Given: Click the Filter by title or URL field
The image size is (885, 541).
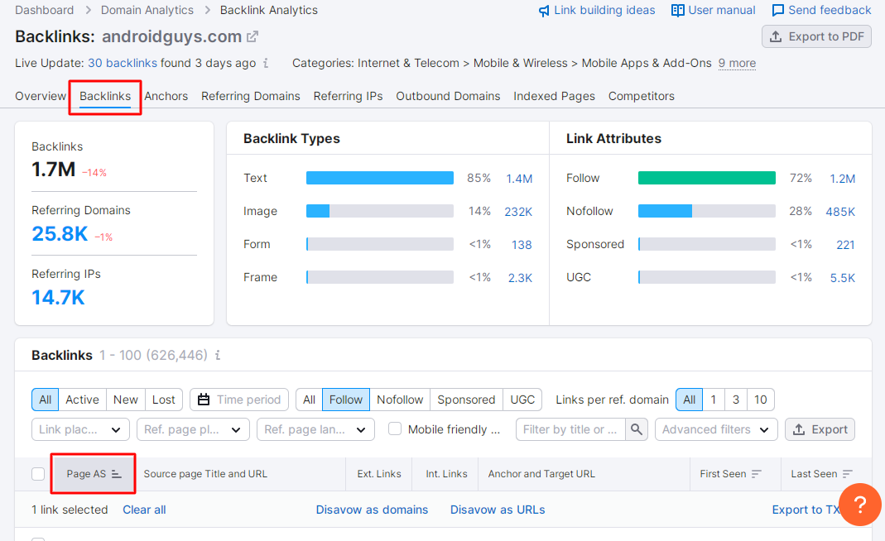Looking at the screenshot, I should [x=570, y=429].
